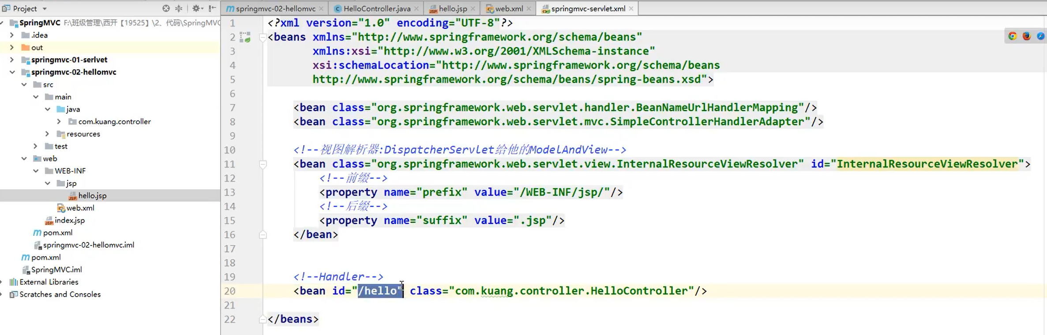Expand the resources folder arrow
This screenshot has height=335, width=1047.
[x=48, y=134]
